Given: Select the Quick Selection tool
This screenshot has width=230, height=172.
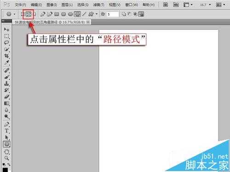Looking at the screenshot, I should [x=6, y=50].
